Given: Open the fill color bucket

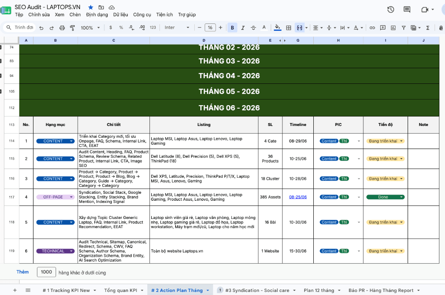Looking at the screenshot, I should click(278, 27).
